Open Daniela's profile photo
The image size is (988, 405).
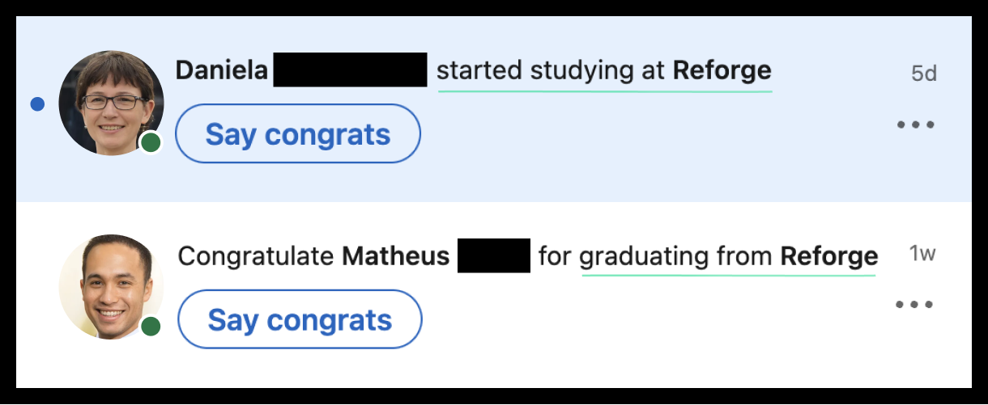coord(111,103)
